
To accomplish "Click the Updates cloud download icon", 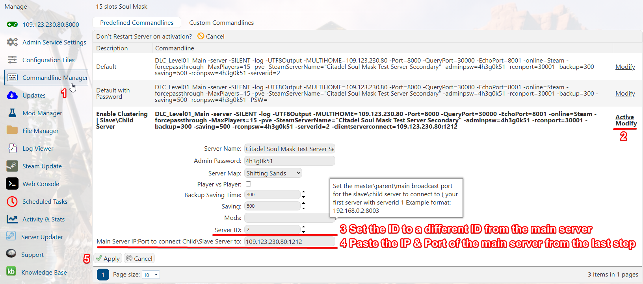I will pyautogui.click(x=12, y=95).
